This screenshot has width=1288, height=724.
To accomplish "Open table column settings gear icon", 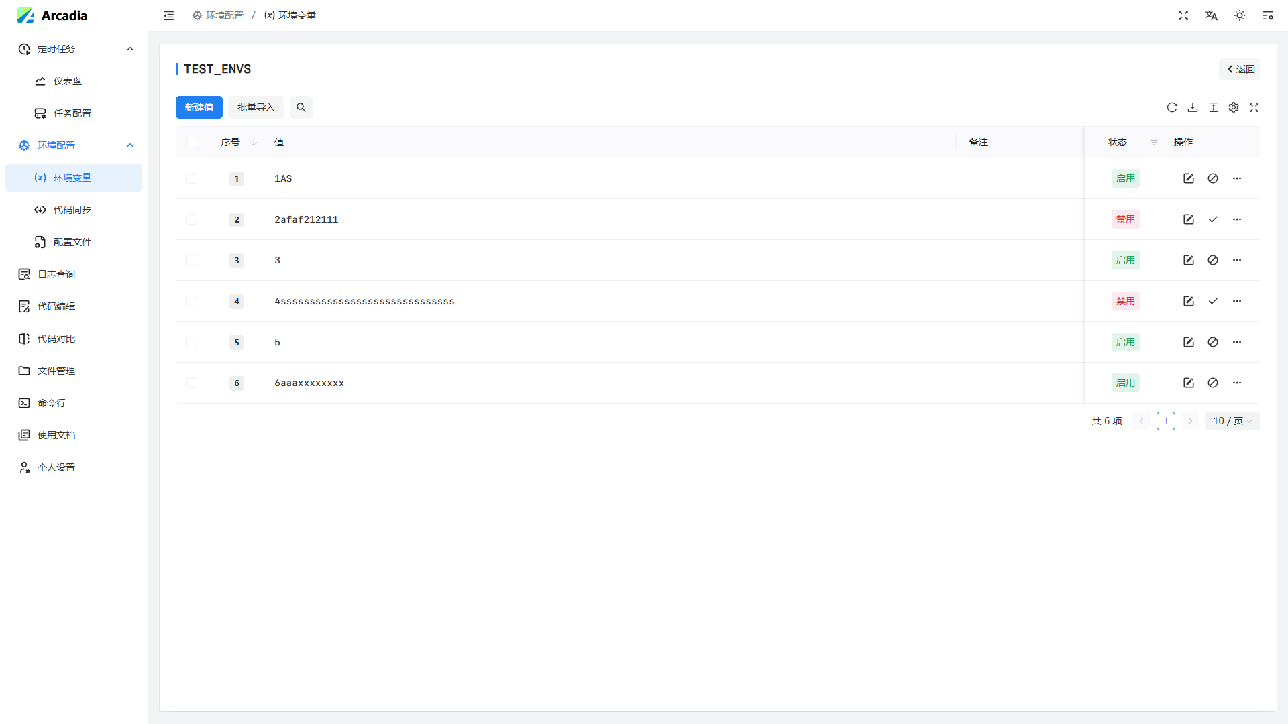I will coord(1234,107).
